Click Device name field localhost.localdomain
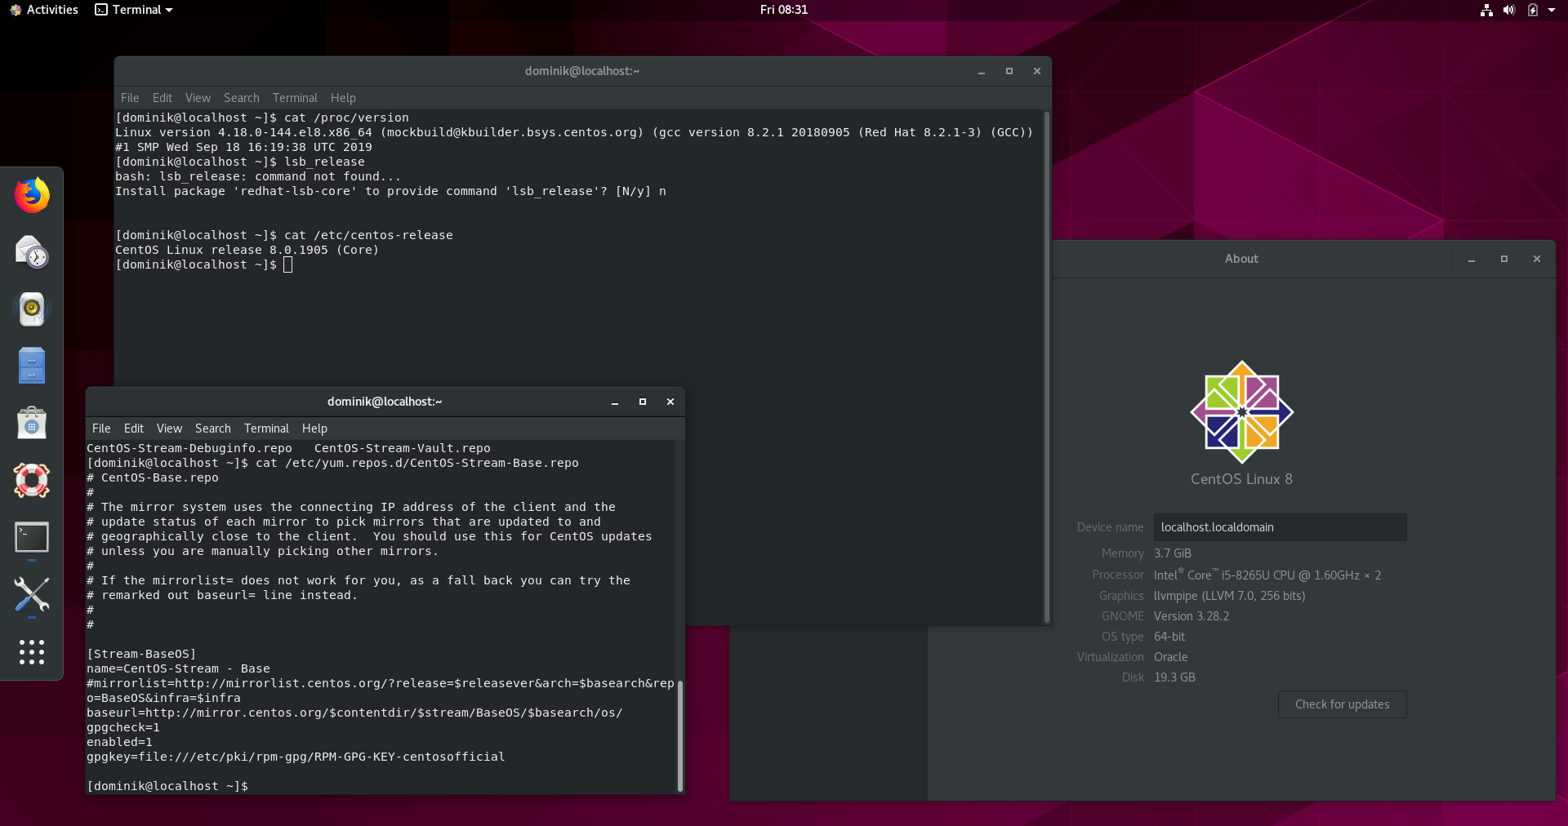1568x826 pixels. 1280,527
